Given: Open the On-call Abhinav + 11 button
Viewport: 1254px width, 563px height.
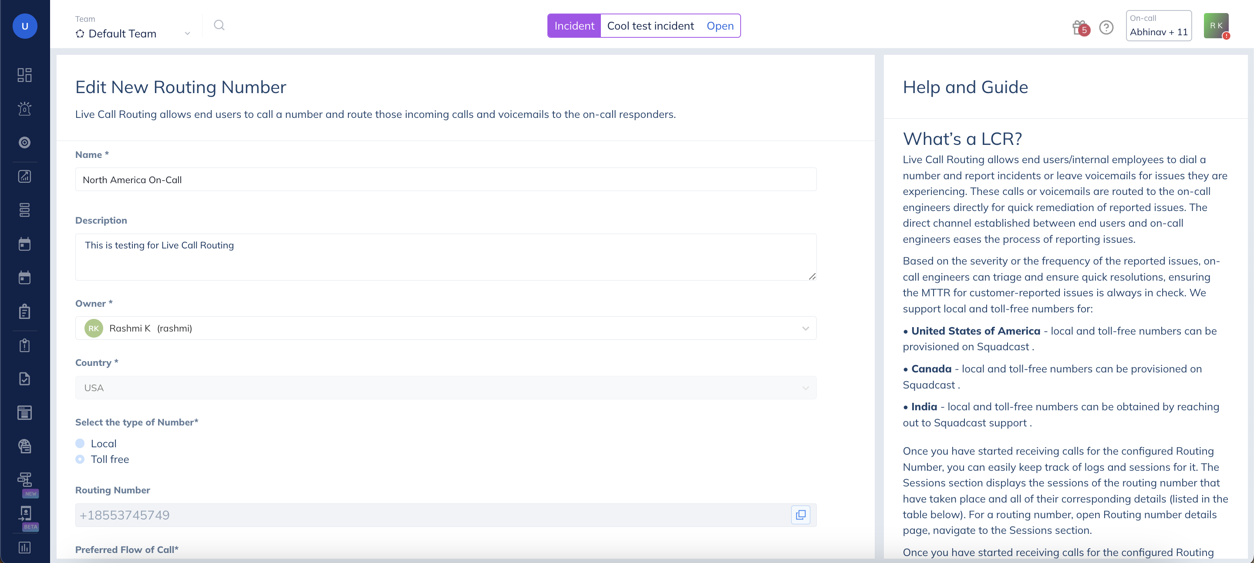Looking at the screenshot, I should coord(1158,26).
